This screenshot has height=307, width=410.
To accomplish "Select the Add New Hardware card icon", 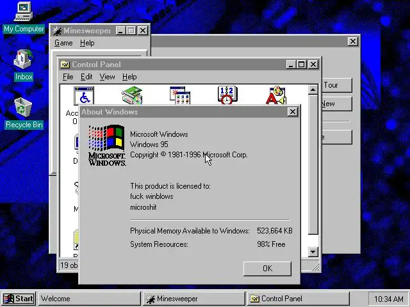I will (132, 96).
